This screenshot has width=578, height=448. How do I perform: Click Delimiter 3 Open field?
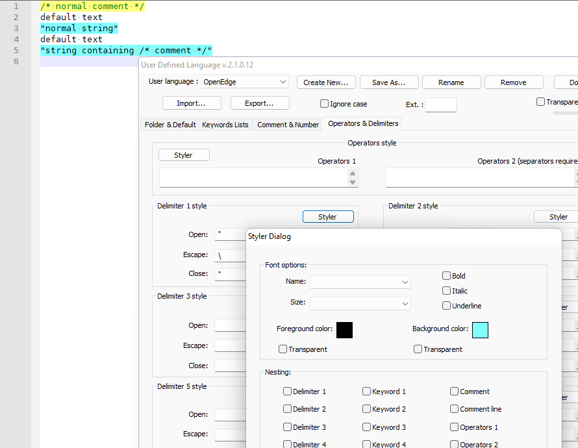coord(231,325)
